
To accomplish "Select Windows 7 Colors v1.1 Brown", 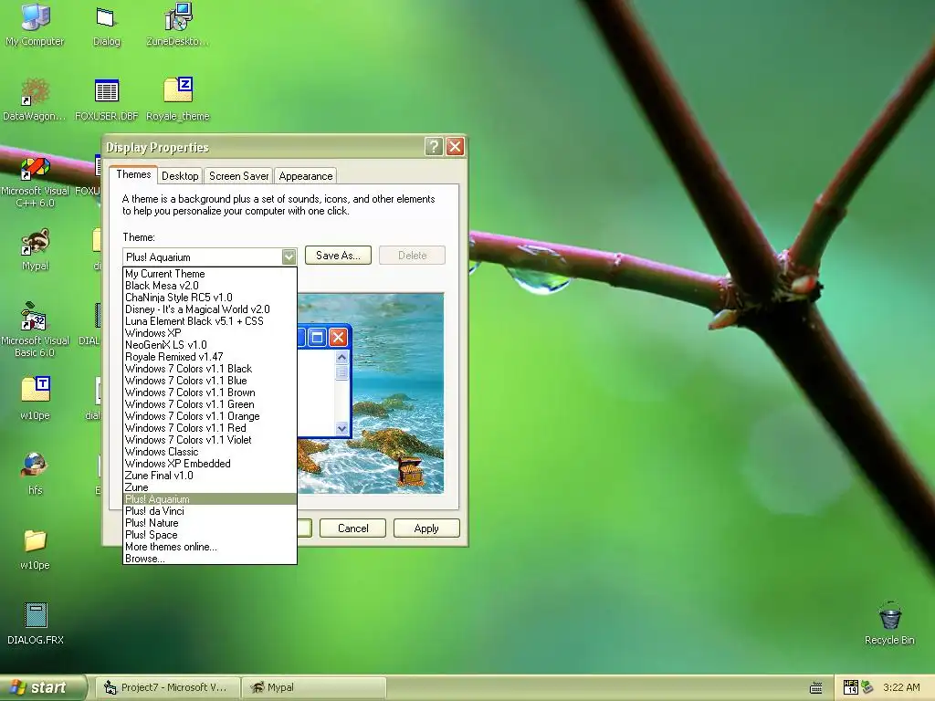I will 210,392.
